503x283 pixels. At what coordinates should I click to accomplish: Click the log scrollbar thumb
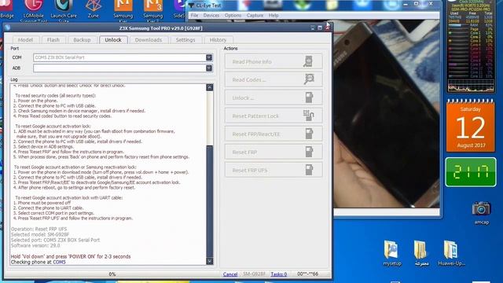click(x=210, y=200)
